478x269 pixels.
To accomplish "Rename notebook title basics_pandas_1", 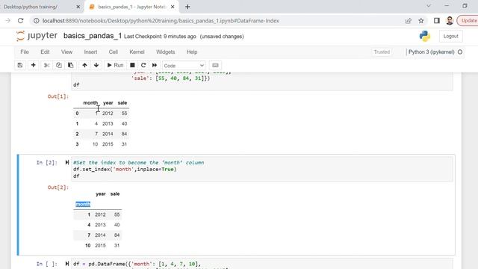I will pos(93,36).
